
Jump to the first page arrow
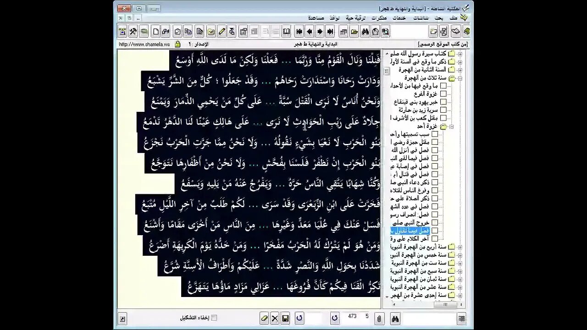pos(299,32)
